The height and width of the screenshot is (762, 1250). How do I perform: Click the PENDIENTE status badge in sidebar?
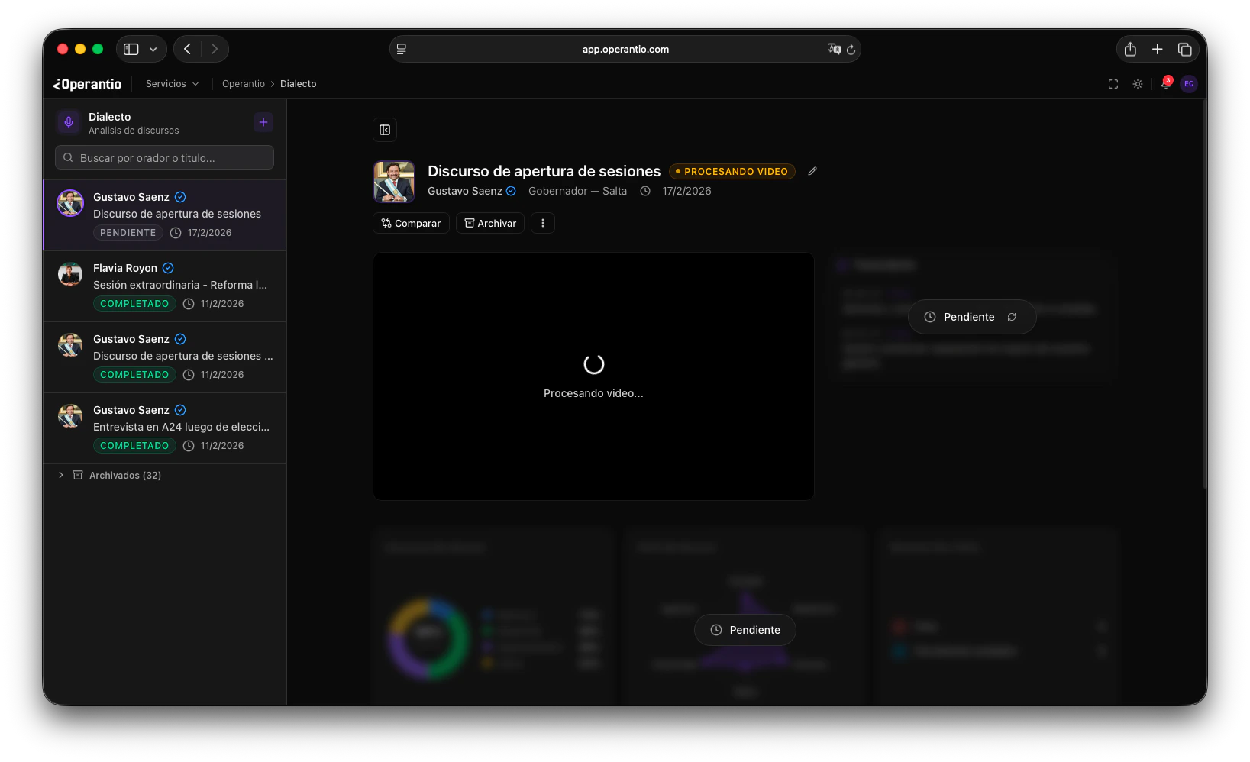tap(128, 233)
